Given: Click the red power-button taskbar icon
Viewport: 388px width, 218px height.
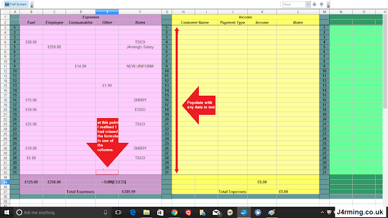Looking at the screenshot, I should (189, 213).
